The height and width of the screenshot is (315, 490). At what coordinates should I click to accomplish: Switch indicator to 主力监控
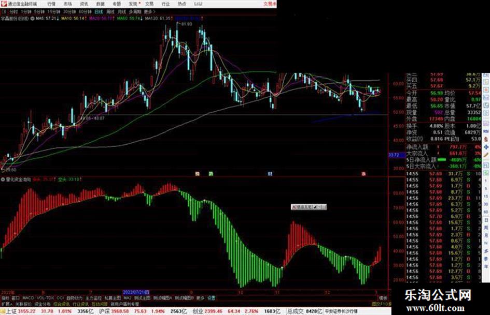point(94,298)
